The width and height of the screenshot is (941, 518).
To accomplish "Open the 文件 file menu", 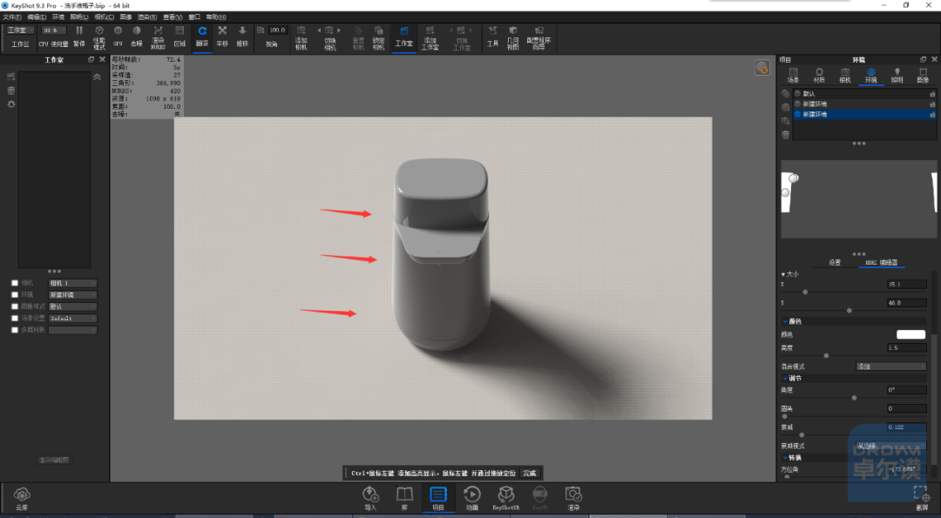I will click(11, 17).
